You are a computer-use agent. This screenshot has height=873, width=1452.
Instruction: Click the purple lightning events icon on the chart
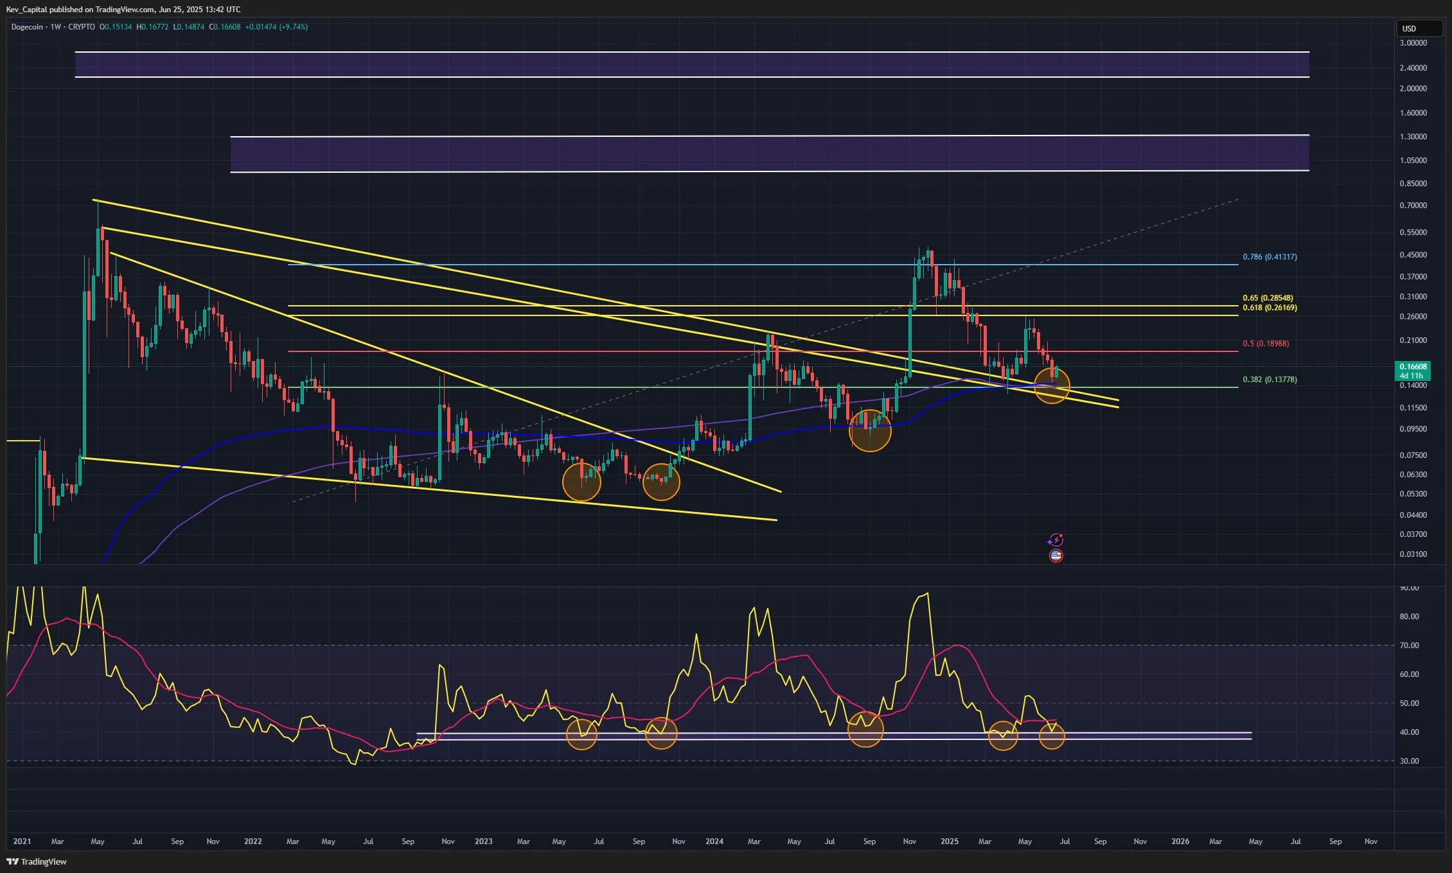coord(1056,539)
